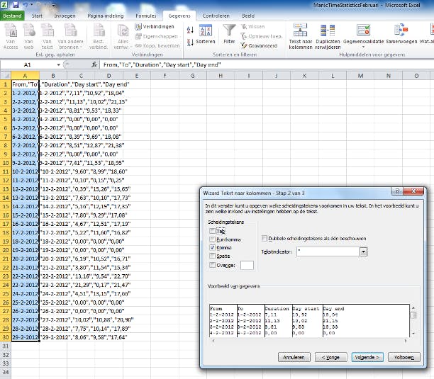This screenshot has width=434, height=379.
Task: Click the Overige custom delimiter text box
Action: click(x=247, y=265)
